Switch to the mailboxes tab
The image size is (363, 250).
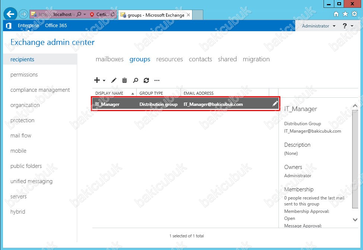coord(109,59)
